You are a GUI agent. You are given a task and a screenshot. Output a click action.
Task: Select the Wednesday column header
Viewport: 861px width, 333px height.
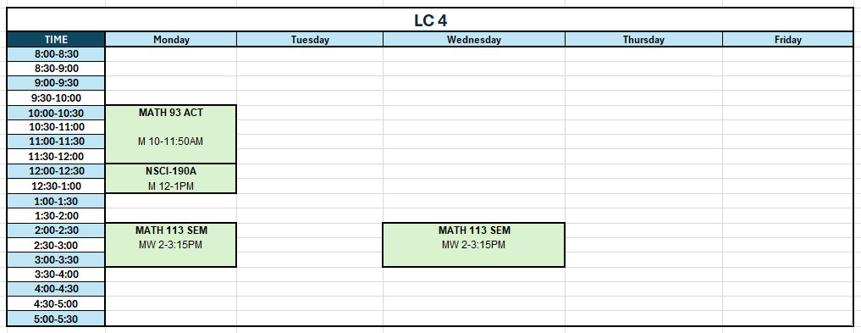point(474,40)
